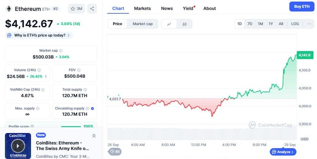Click the Profile score progress bar
This screenshot has width=317, height=159.
(71, 126)
